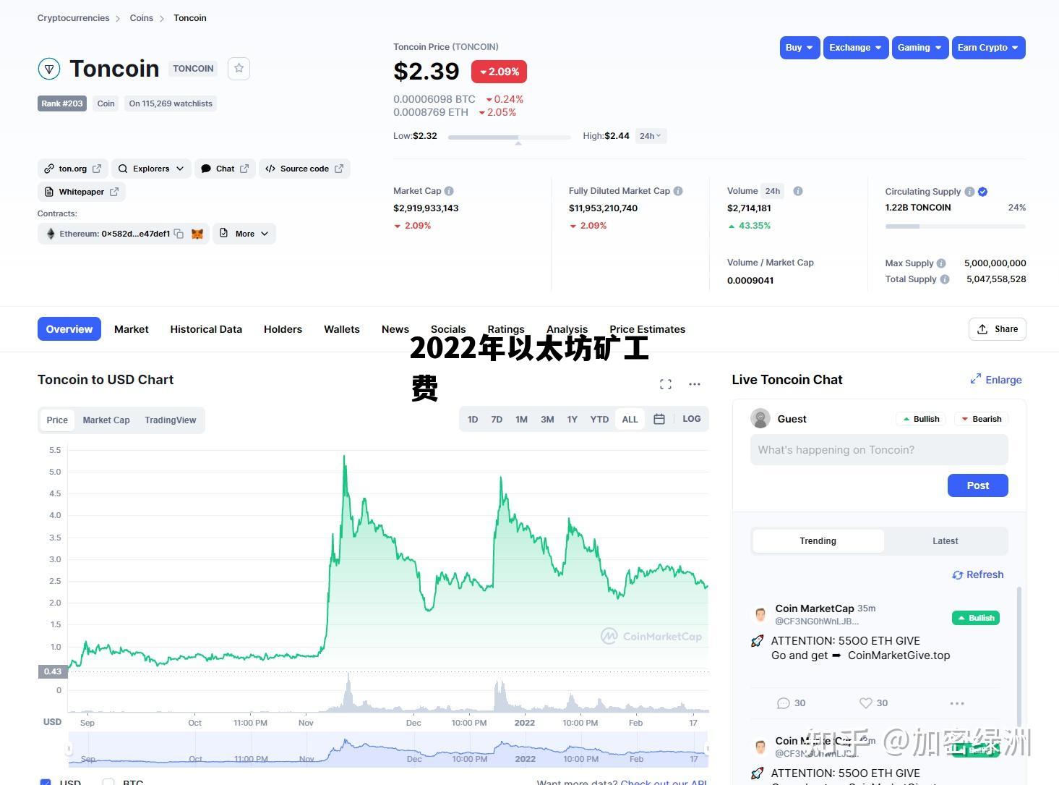The image size is (1059, 785).
Task: Mark sentiment as Bullish
Action: pos(921,419)
